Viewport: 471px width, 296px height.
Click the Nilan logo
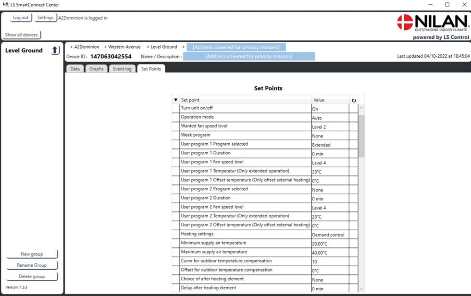pos(432,23)
